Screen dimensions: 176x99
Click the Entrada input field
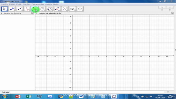click(87, 92)
